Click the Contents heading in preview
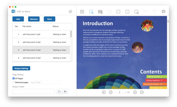 (x=151, y=72)
